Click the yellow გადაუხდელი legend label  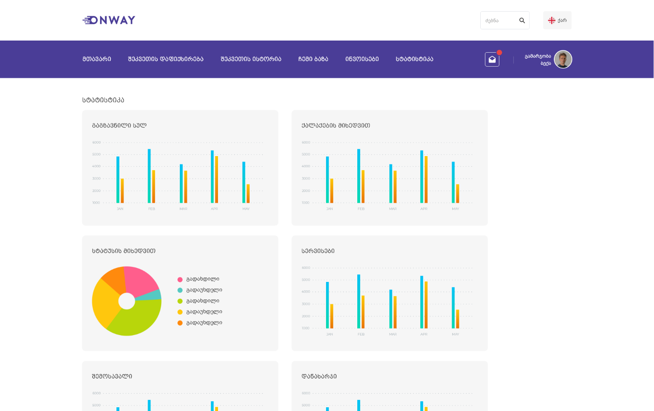tap(204, 312)
